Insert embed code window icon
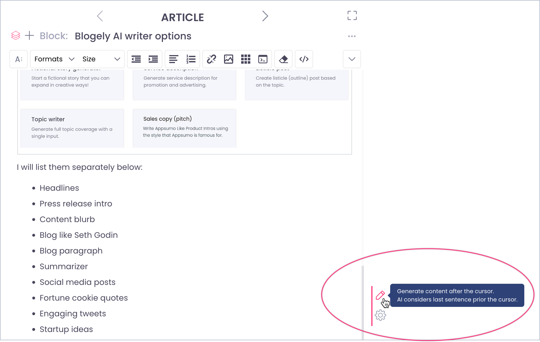Screen dimensions: 540x342 (263, 59)
